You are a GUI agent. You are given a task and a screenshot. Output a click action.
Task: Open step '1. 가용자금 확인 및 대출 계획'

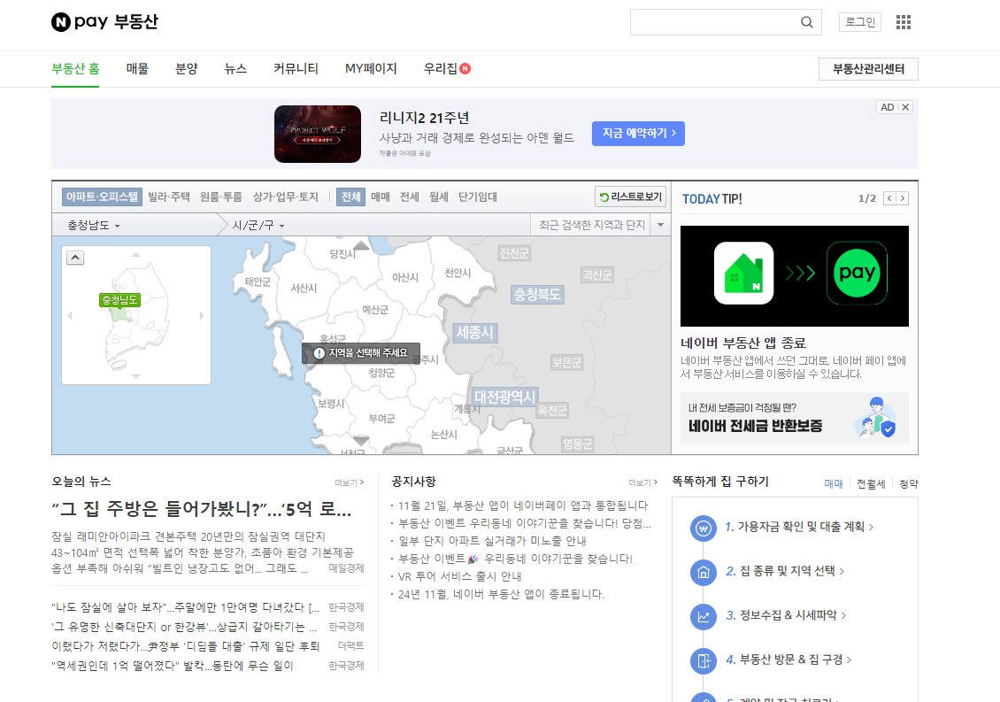(799, 527)
